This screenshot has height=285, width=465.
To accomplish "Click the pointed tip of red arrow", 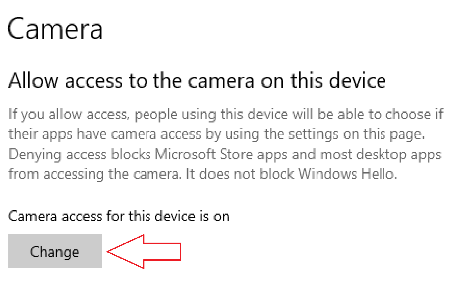I will pos(109,252).
